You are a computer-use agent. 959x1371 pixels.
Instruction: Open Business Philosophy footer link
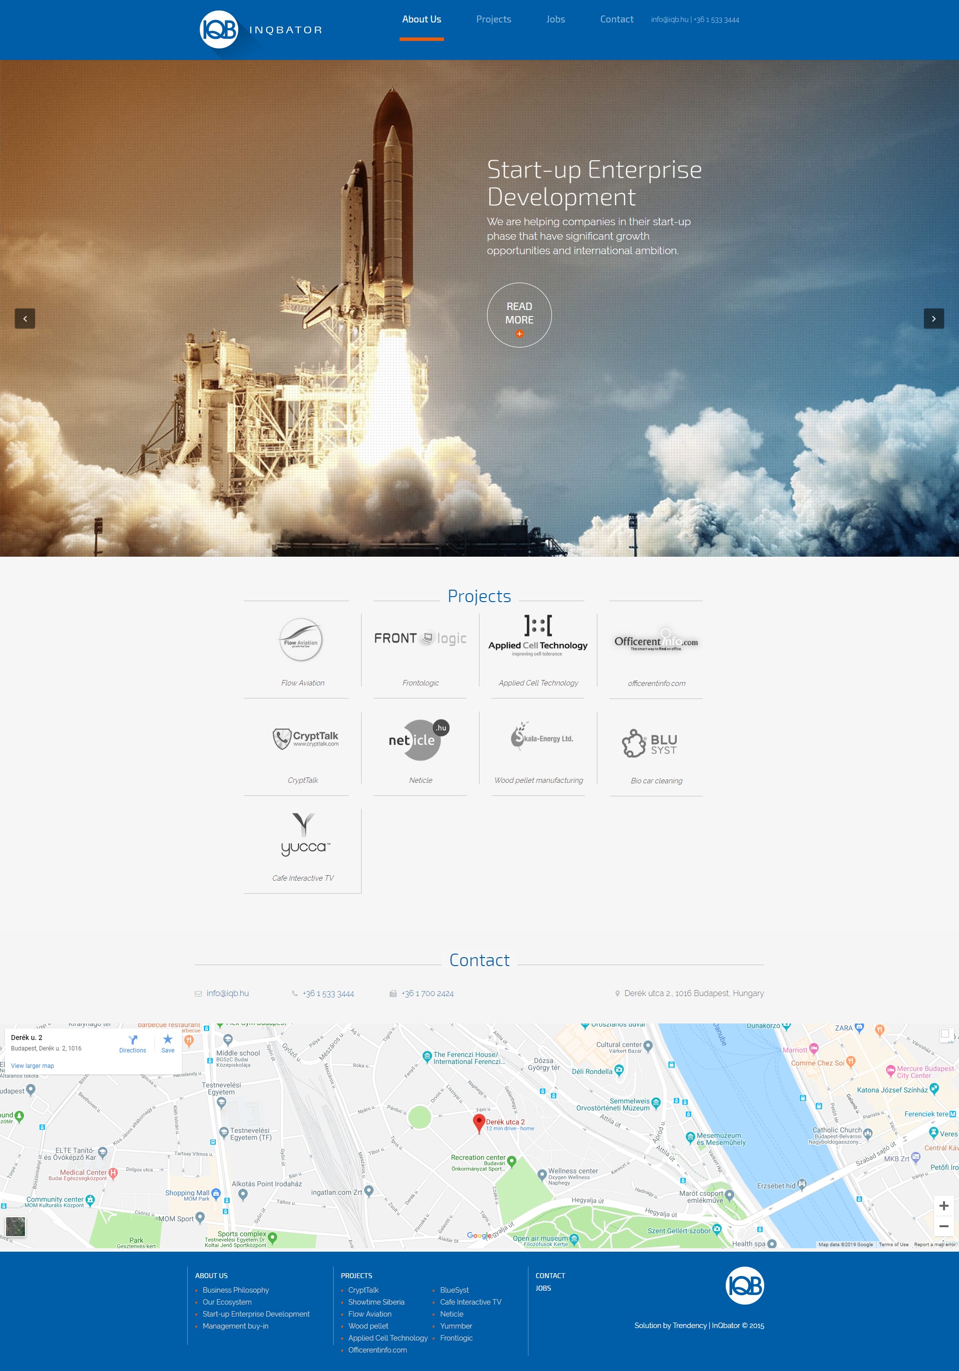click(235, 1290)
